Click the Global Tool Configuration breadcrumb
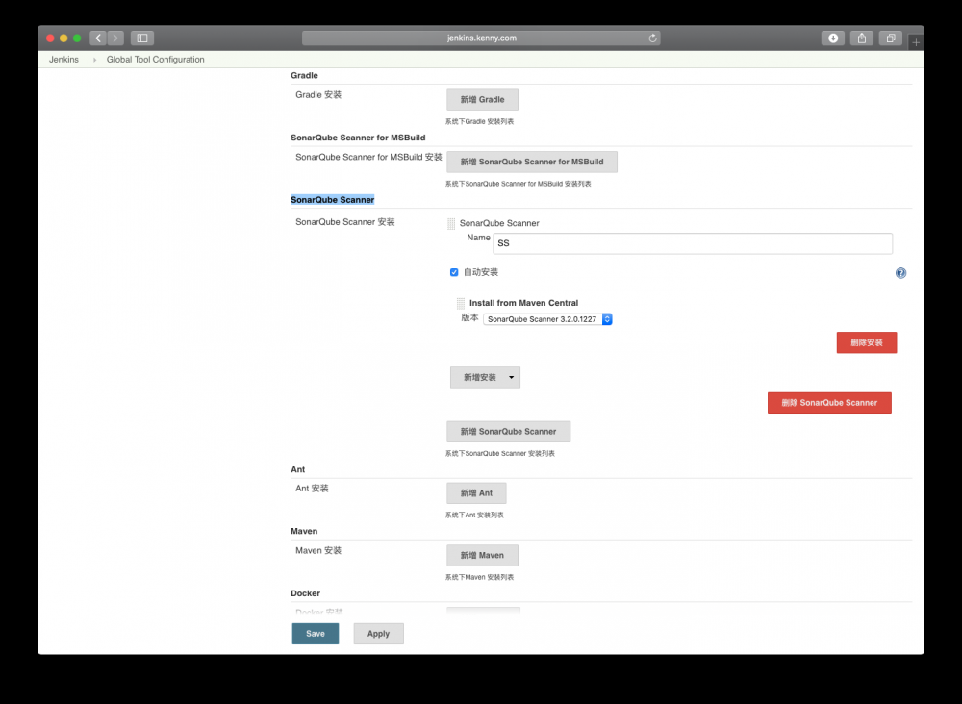962x704 pixels. coord(155,59)
